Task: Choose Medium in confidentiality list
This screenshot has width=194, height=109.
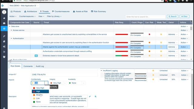Action: pos(40,95)
